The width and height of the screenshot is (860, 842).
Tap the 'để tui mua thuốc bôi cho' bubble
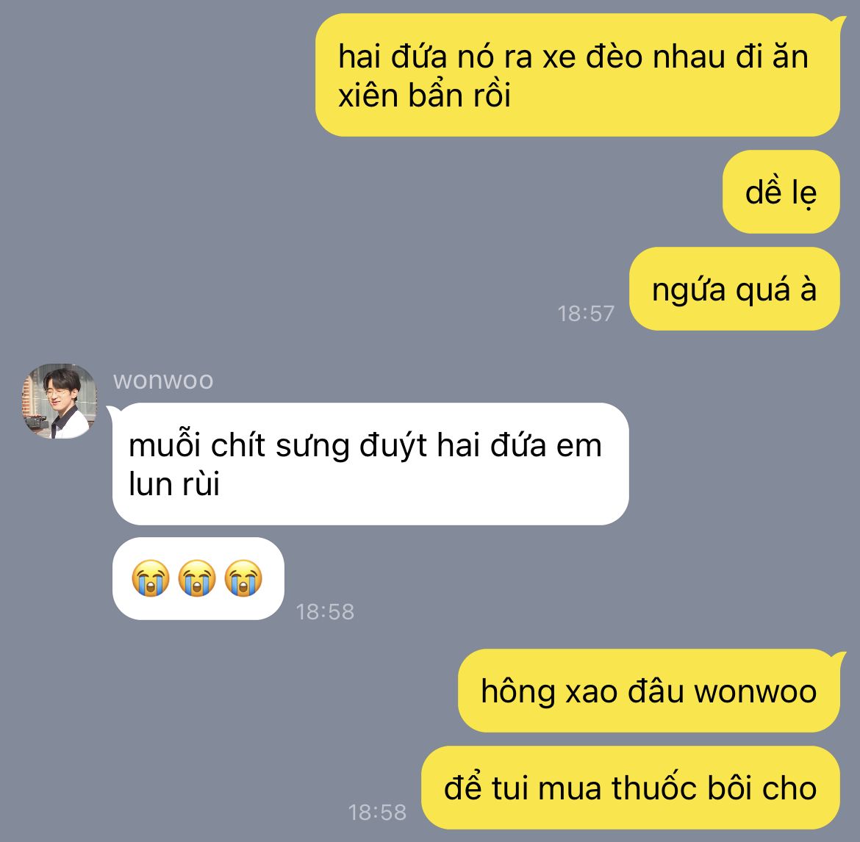click(630, 788)
